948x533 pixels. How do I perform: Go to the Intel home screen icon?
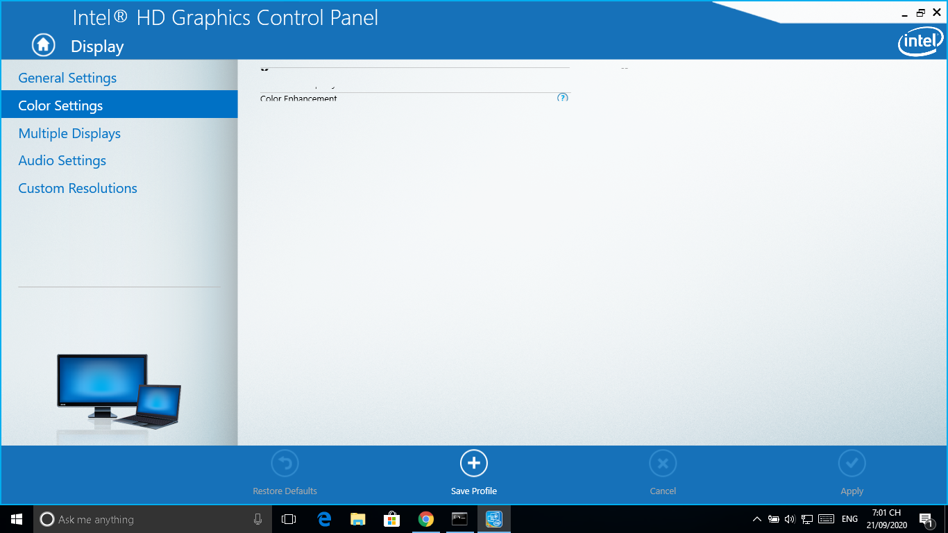pos(43,45)
